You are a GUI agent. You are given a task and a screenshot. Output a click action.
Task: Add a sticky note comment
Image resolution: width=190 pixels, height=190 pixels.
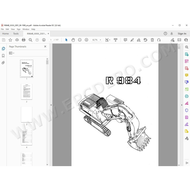[x=125, y=40]
